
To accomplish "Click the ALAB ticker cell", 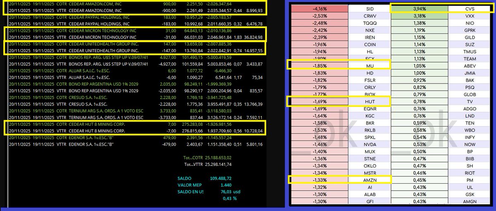I will (370, 194).
